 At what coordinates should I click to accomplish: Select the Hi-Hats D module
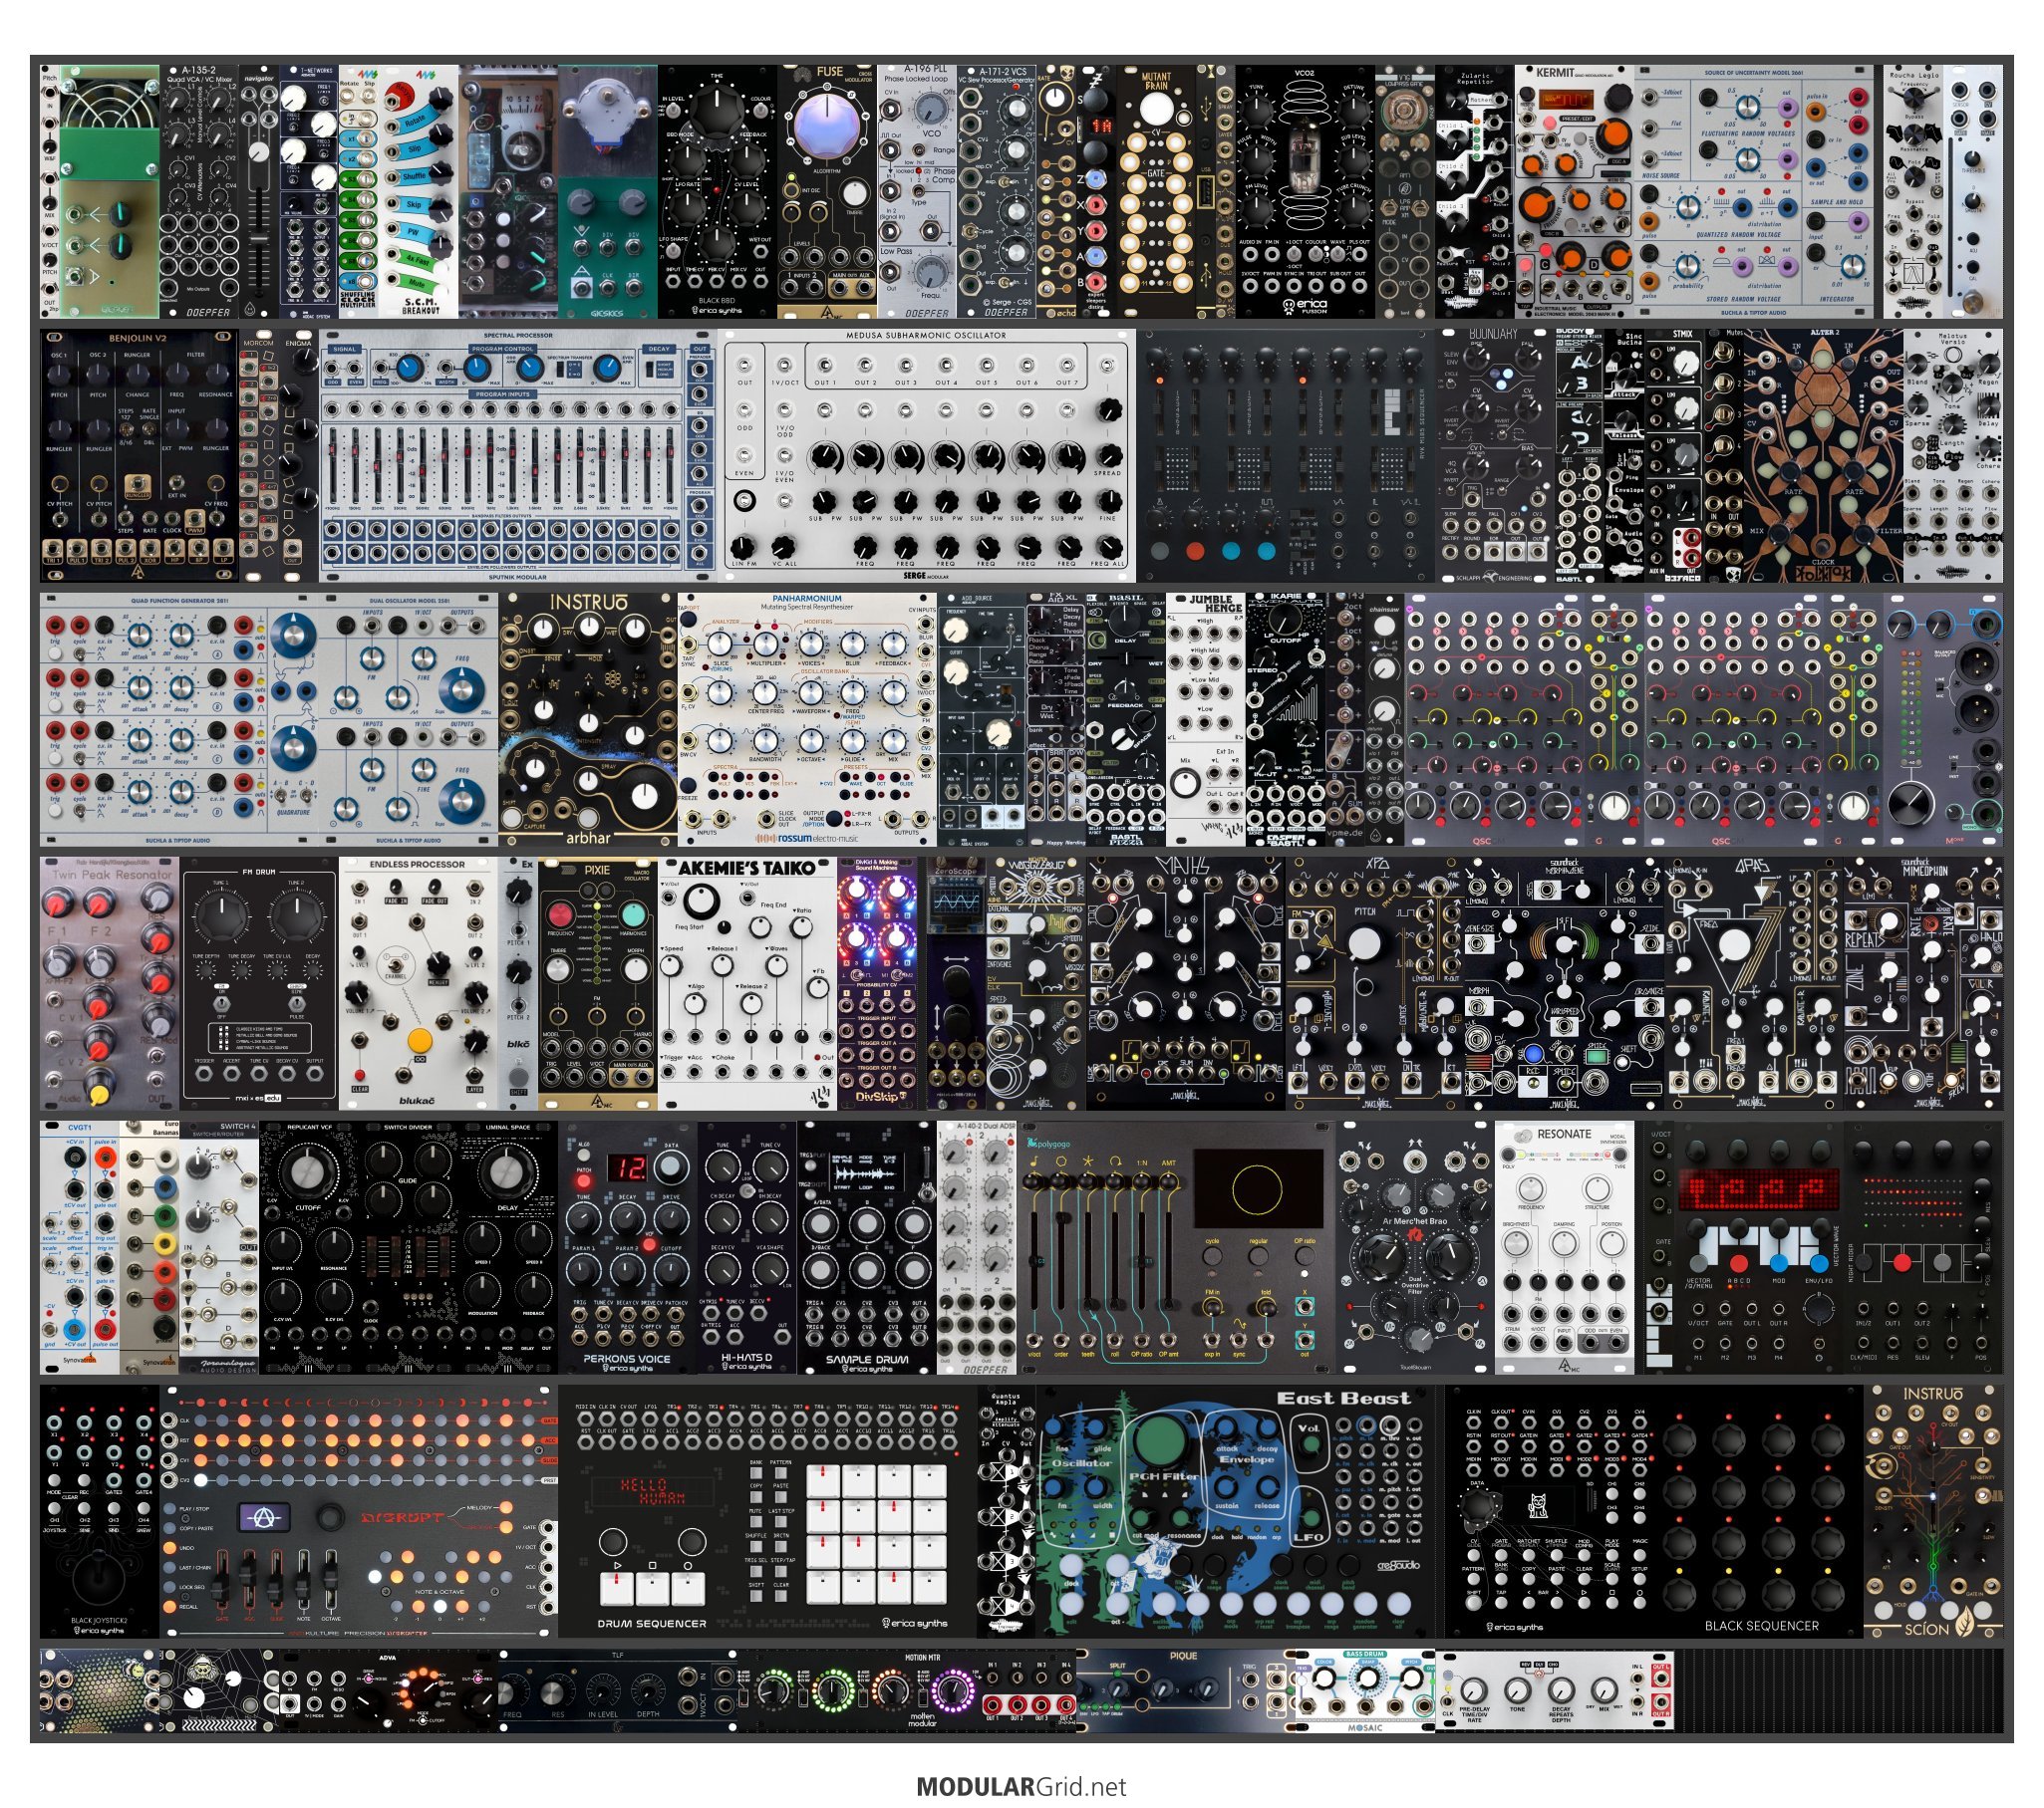point(748,1247)
